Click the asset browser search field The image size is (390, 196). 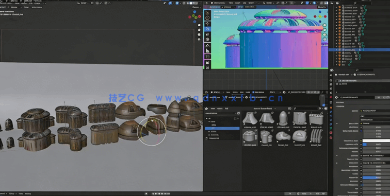306,109
